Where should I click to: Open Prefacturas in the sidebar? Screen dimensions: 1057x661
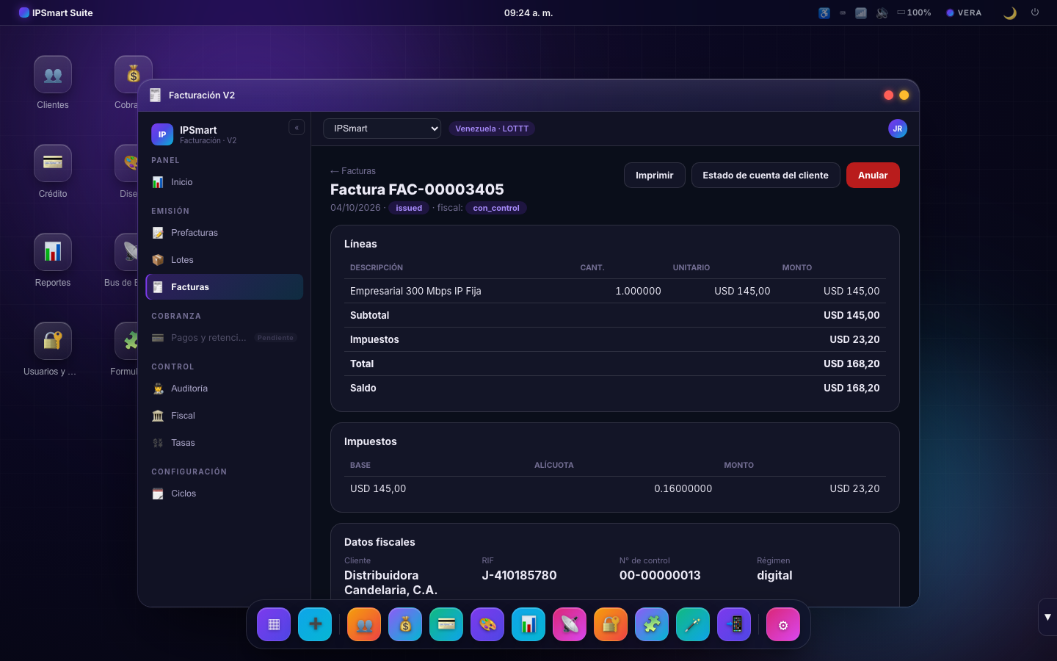coord(225,233)
